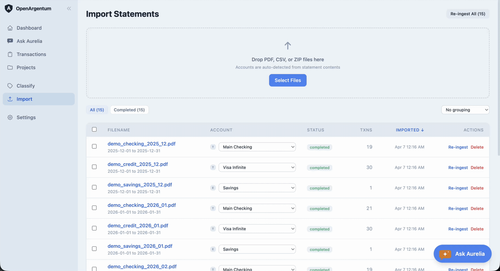500x271 pixels.
Task: Open Settings in the sidebar
Action: [39, 118]
